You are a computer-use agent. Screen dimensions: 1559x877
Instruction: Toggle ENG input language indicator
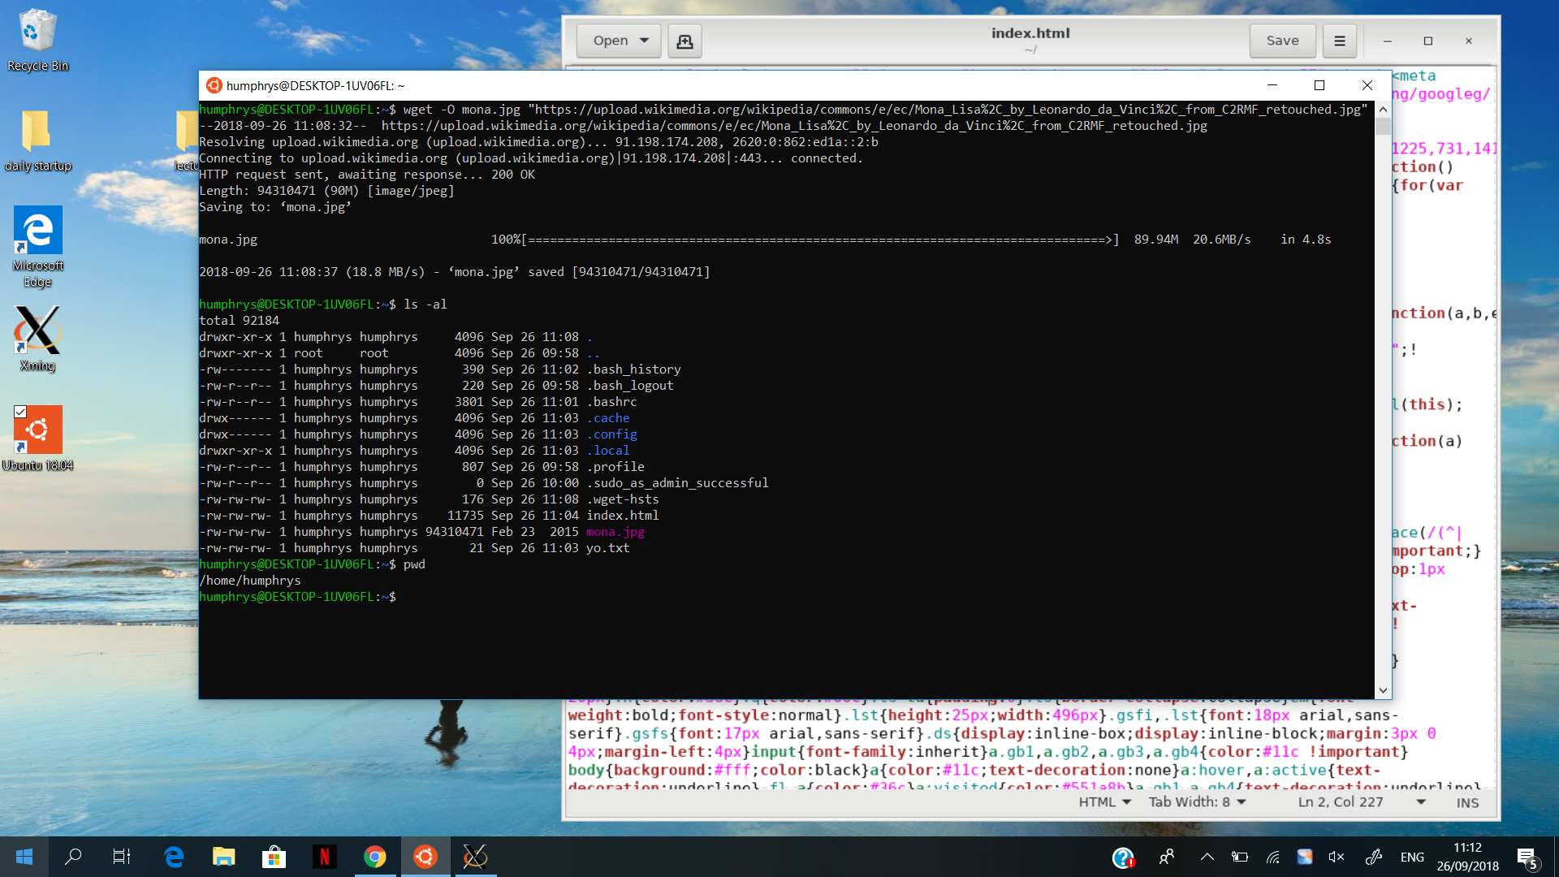(1411, 857)
